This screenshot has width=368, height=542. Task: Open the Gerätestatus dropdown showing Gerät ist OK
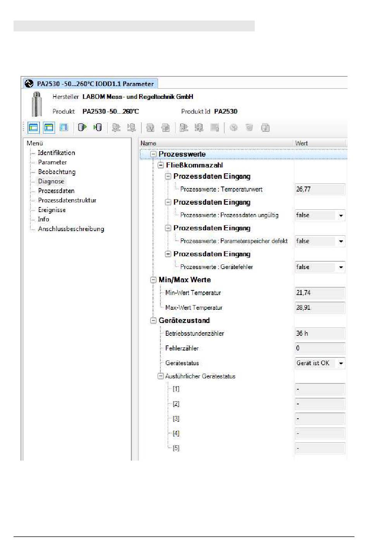tap(341, 363)
